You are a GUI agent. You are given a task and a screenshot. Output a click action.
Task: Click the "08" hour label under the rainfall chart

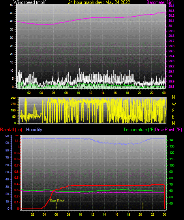[68, 214]
